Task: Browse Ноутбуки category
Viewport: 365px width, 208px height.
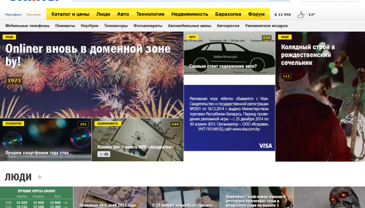Action: coord(89,26)
